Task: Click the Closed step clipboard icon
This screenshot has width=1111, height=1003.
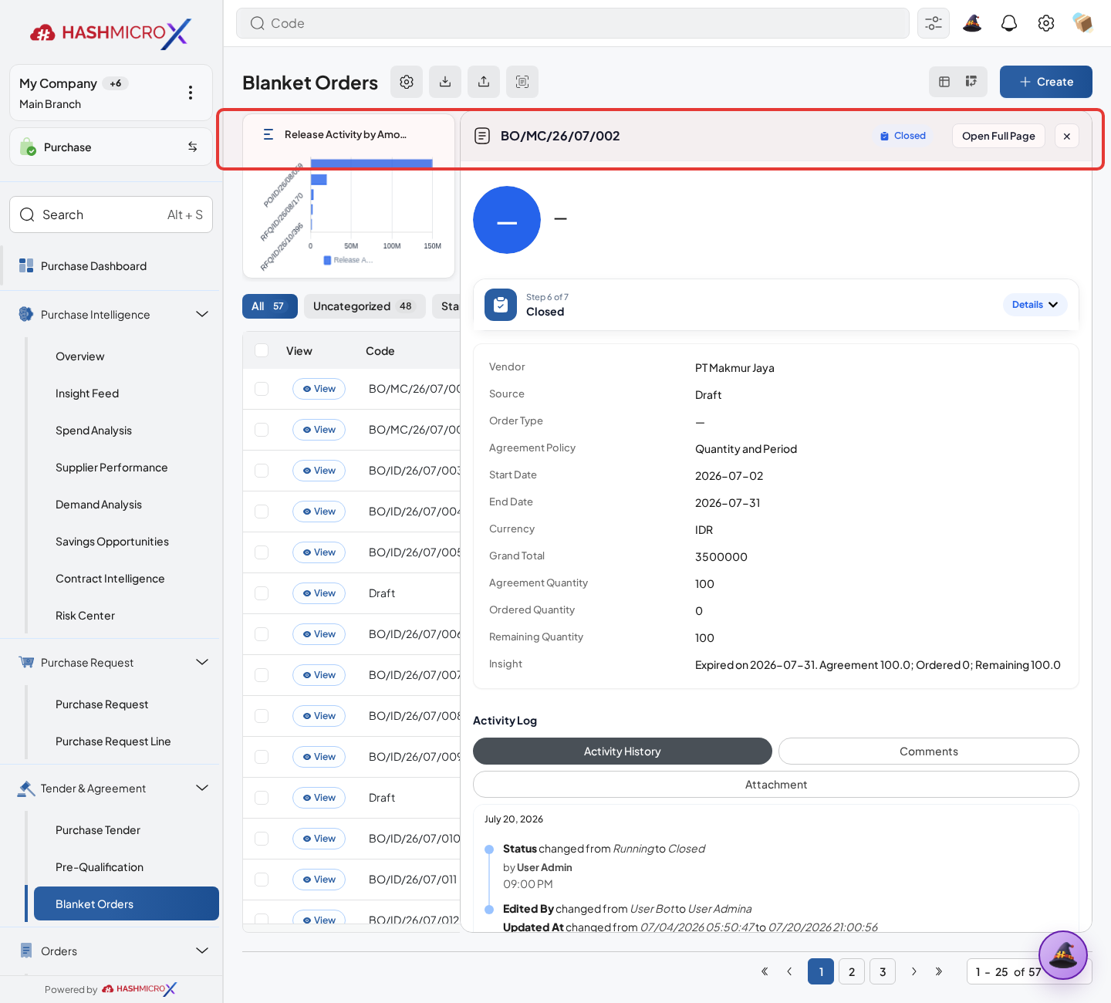Action: pos(501,305)
